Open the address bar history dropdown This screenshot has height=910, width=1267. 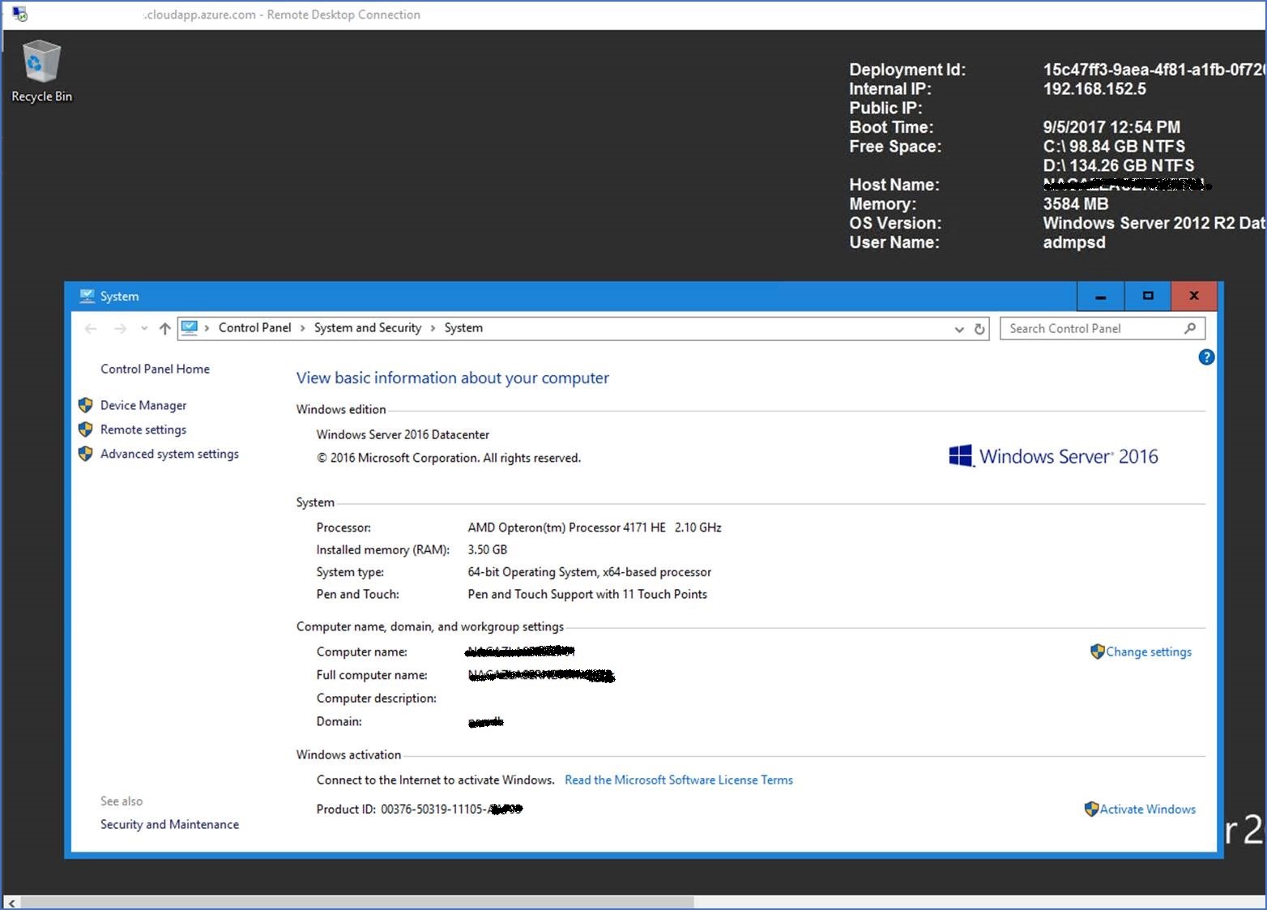coord(959,329)
